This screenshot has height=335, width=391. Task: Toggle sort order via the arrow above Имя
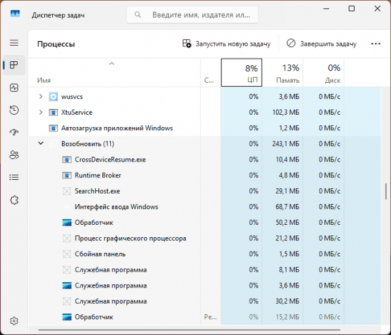111,64
